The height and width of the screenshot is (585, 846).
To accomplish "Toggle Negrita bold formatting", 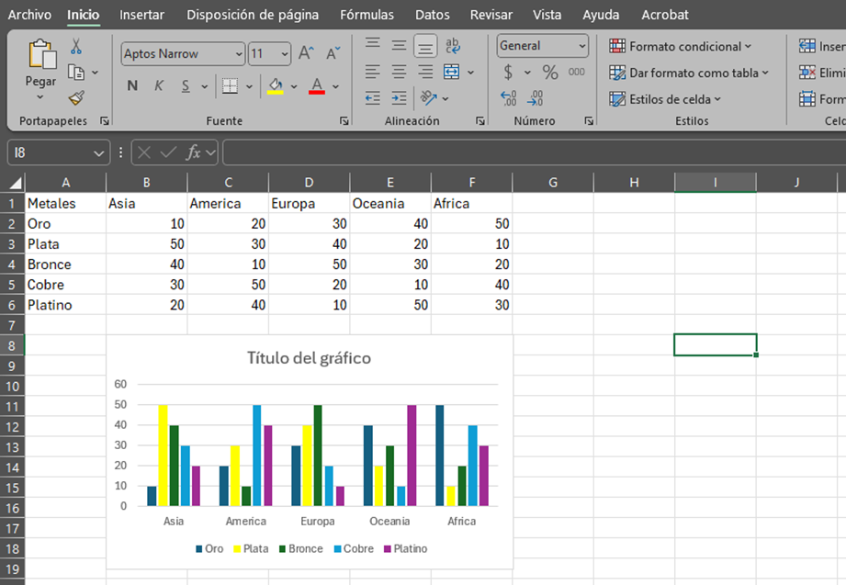I will coord(132,85).
